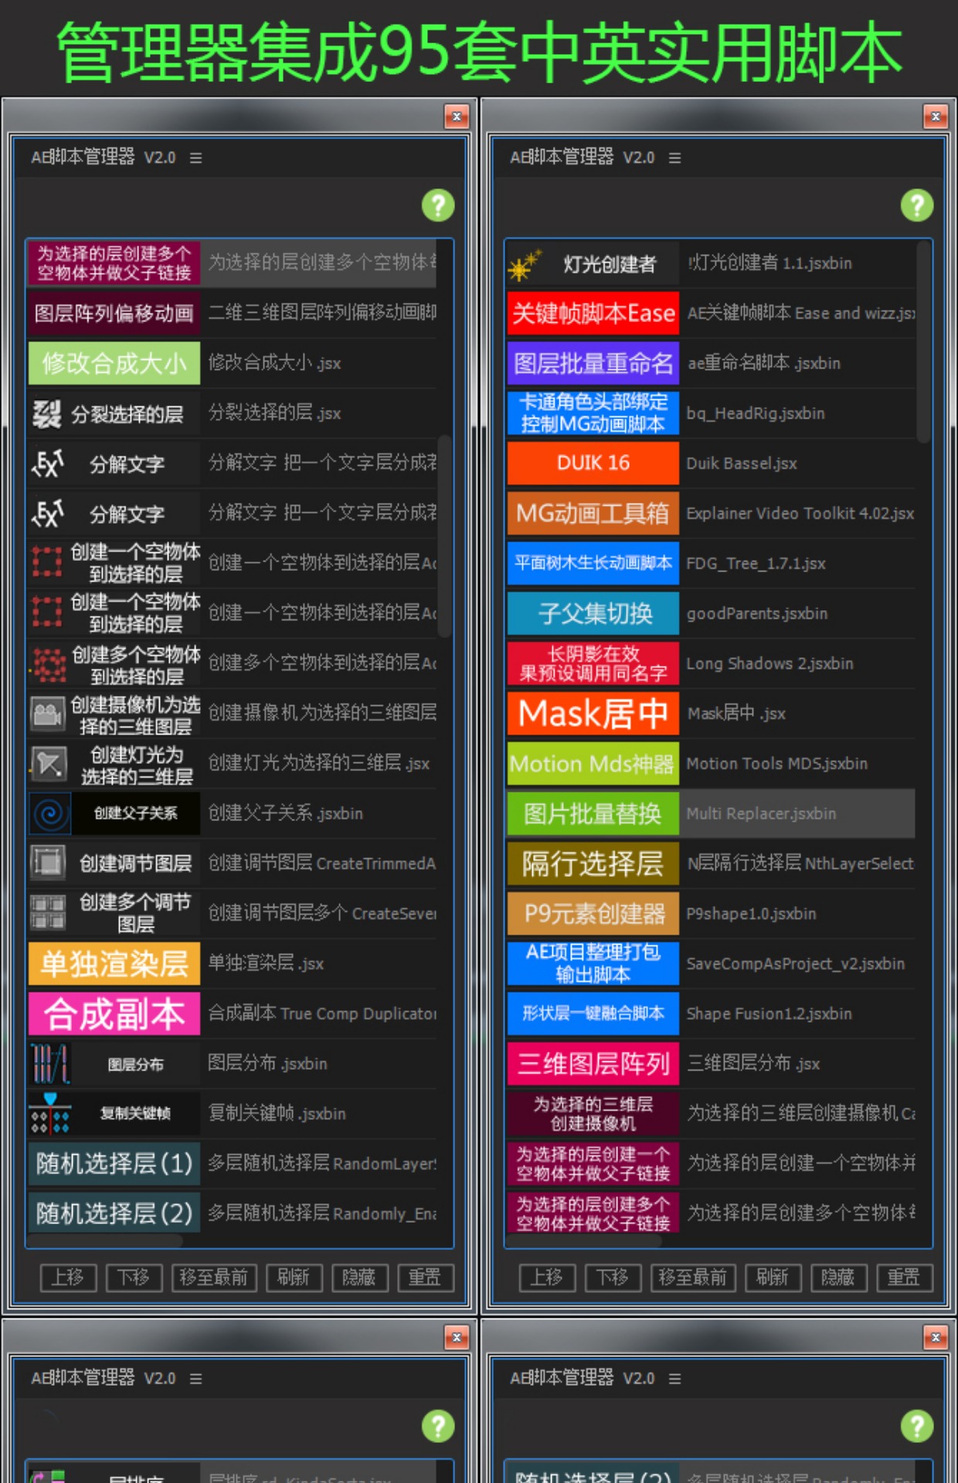Click horizontal scrollbar under the top-right script list
The height and width of the screenshot is (1483, 958).
[584, 1241]
